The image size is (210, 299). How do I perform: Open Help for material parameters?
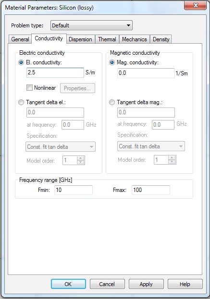(x=185, y=284)
